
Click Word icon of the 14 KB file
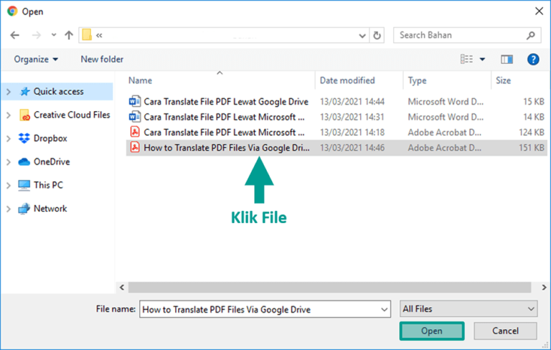[x=135, y=117]
